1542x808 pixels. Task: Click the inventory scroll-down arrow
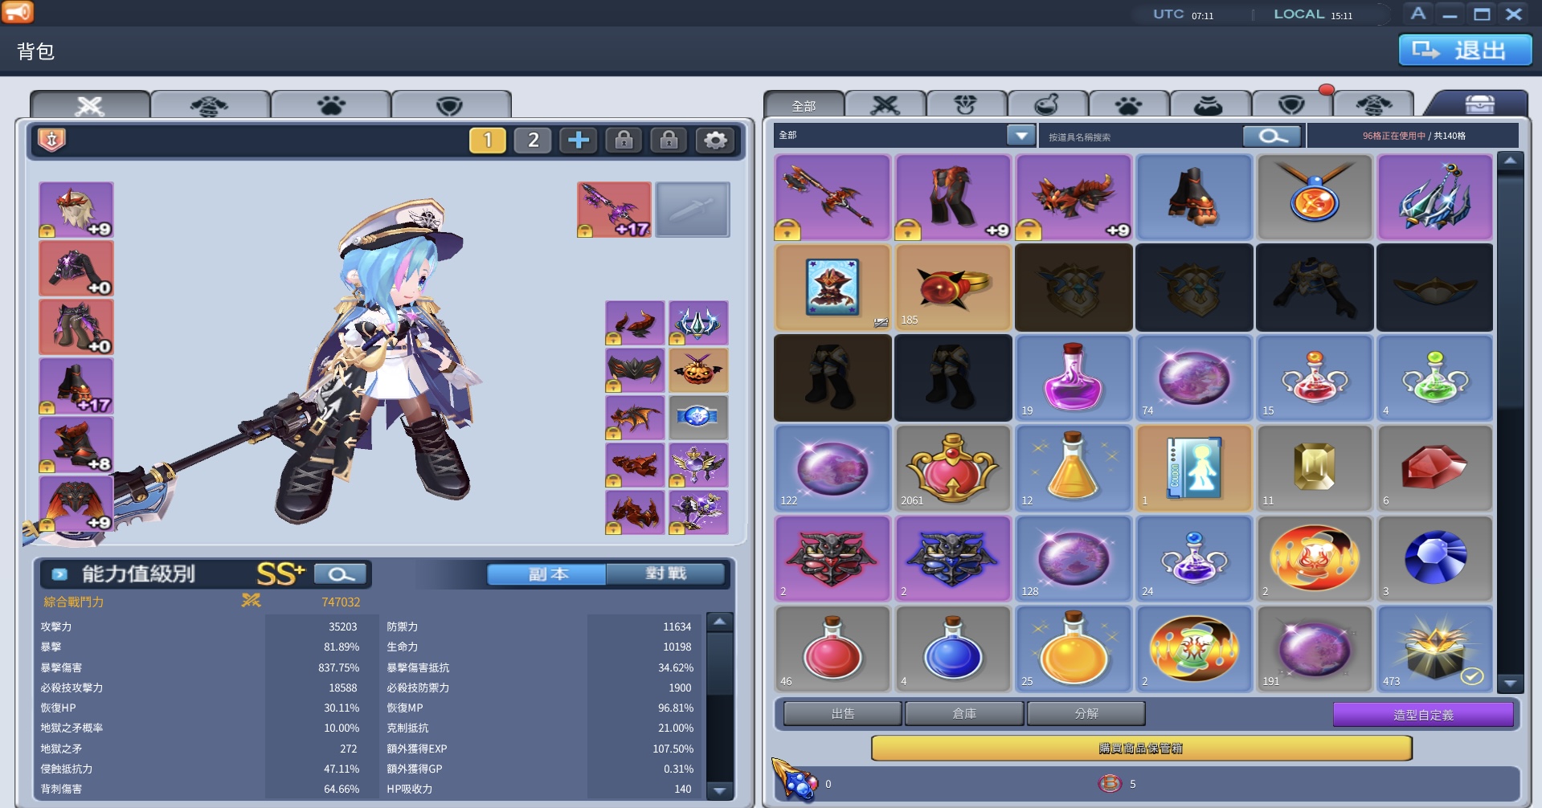tap(1511, 683)
